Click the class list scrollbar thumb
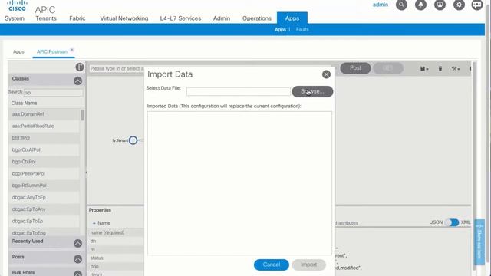 coord(82,115)
